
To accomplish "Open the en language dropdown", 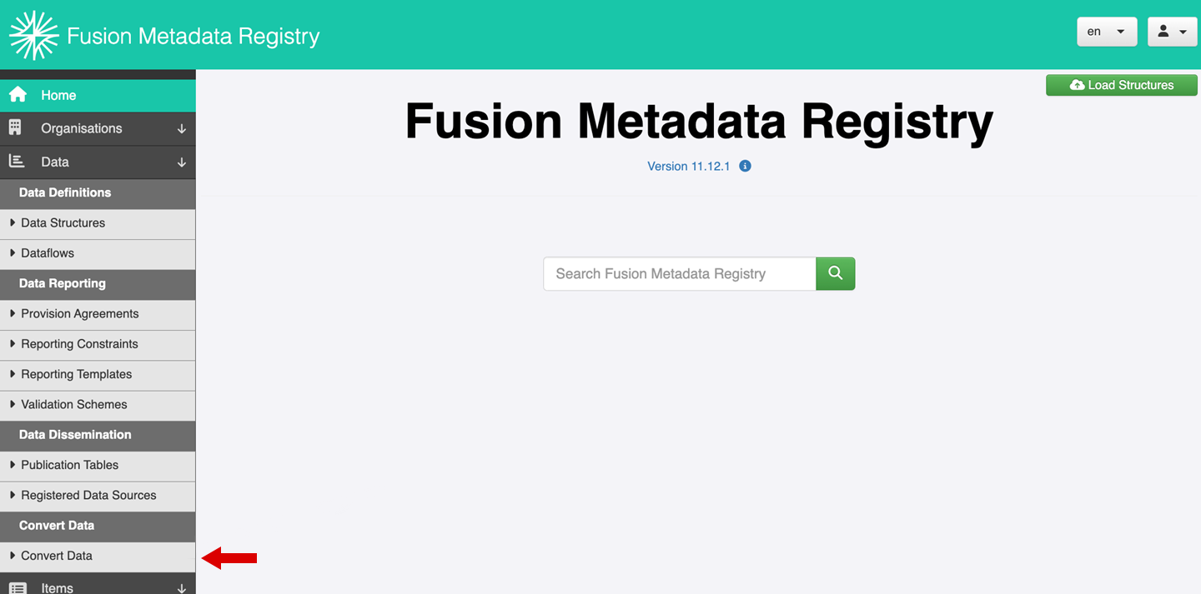I will pos(1107,32).
